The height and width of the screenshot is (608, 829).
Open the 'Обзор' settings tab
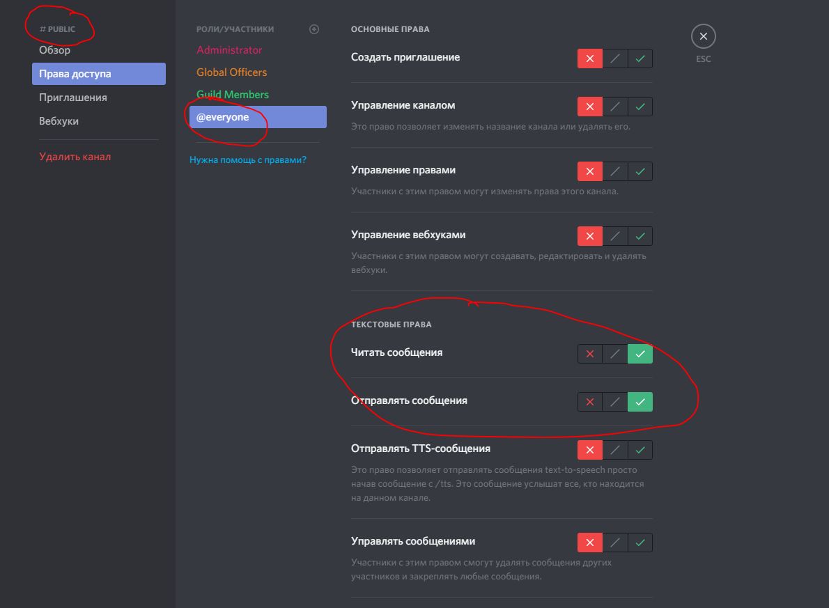tap(55, 50)
